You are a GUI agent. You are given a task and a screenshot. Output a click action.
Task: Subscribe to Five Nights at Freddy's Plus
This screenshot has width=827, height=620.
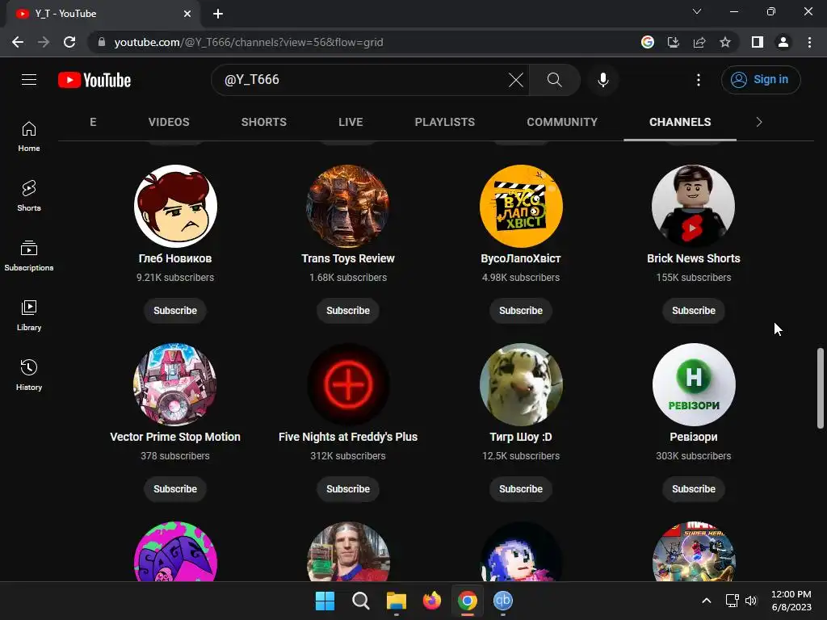pyautogui.click(x=348, y=488)
